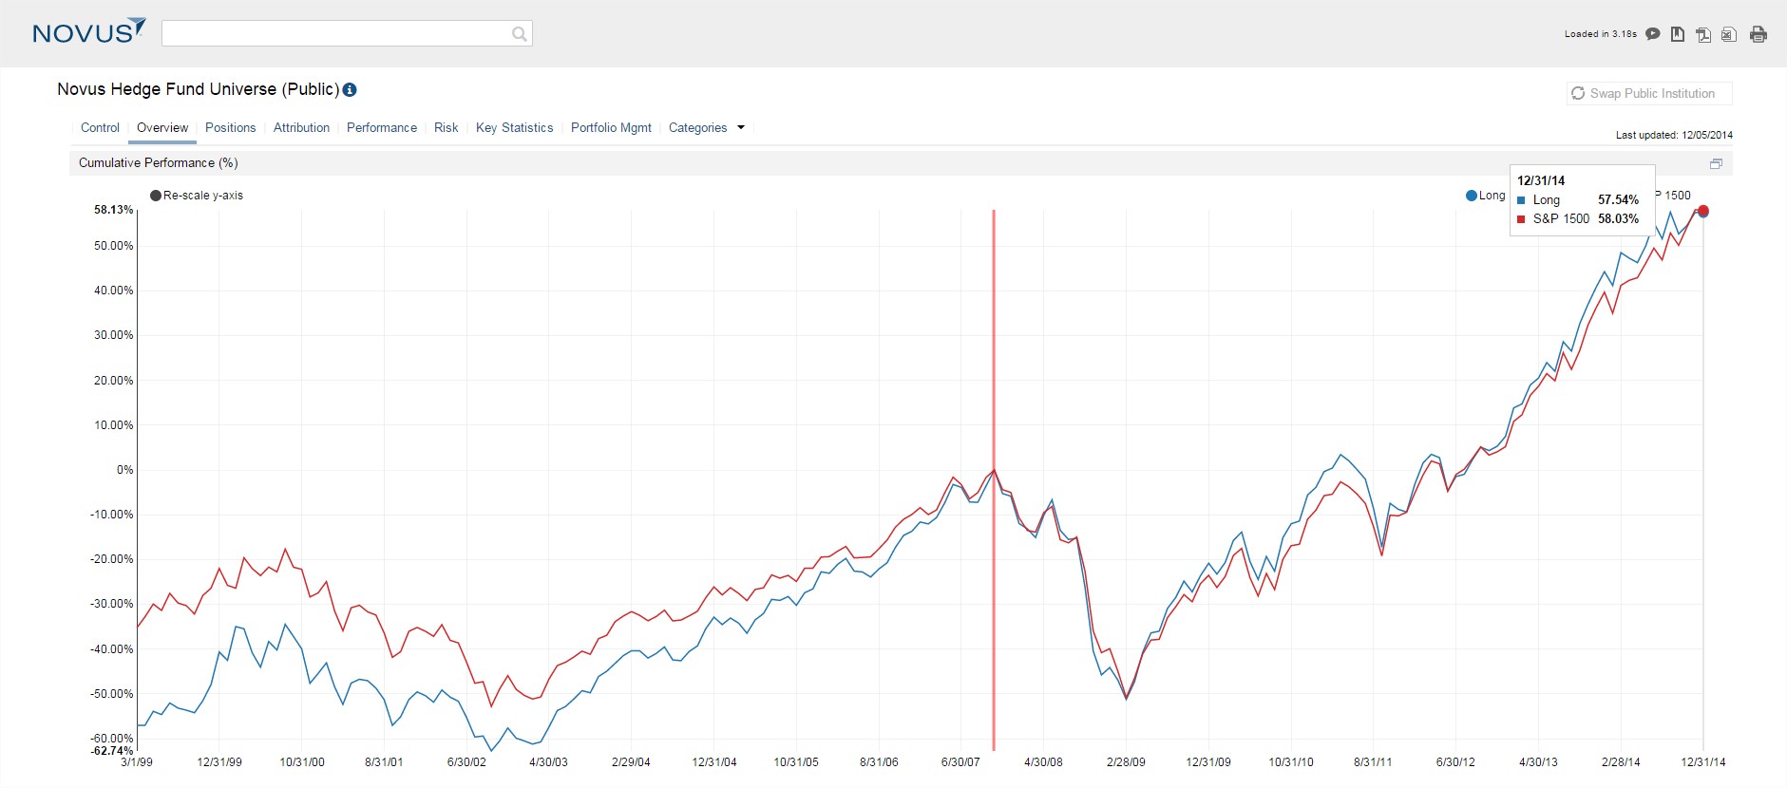Toggle the Long series in the legend

(1486, 196)
